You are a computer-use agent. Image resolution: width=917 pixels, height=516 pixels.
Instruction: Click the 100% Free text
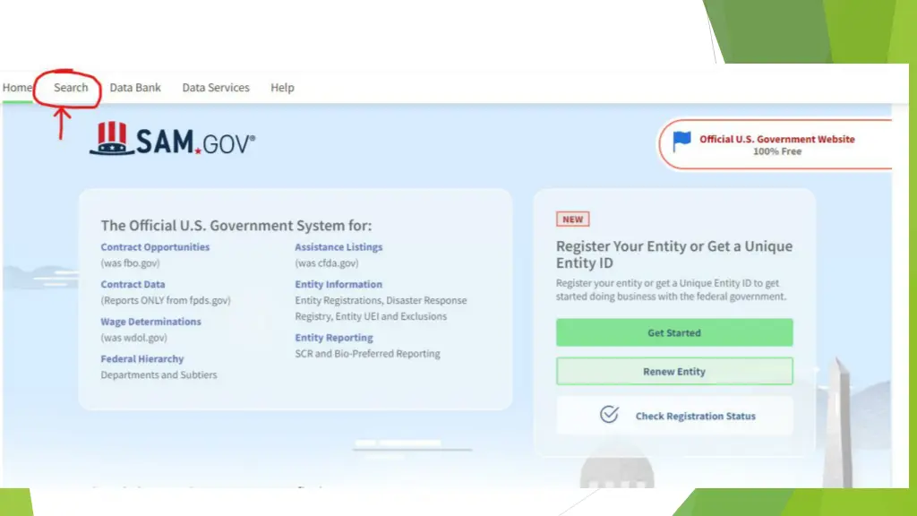tap(777, 151)
